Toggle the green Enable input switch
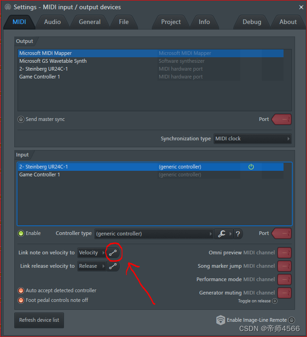The width and height of the screenshot is (307, 337). [x=21, y=234]
